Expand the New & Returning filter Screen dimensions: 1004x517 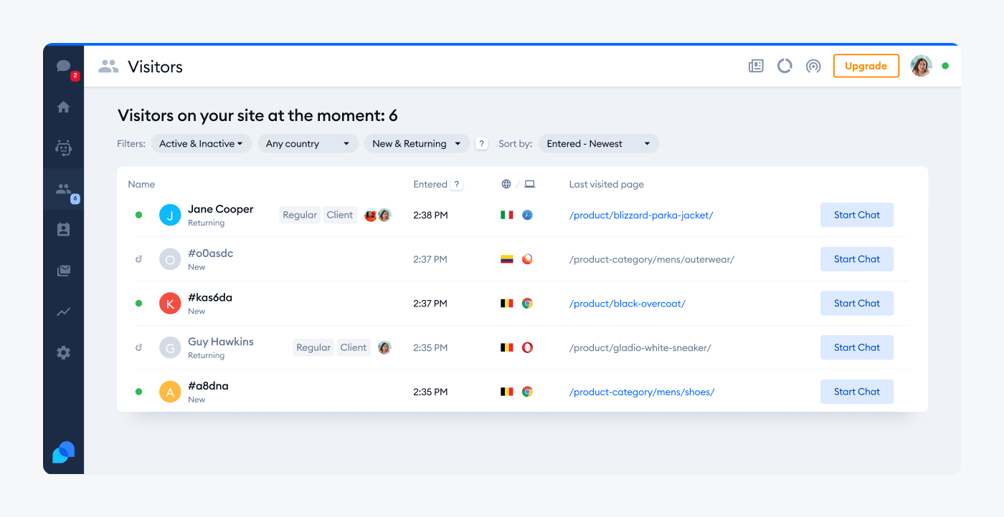coord(417,143)
